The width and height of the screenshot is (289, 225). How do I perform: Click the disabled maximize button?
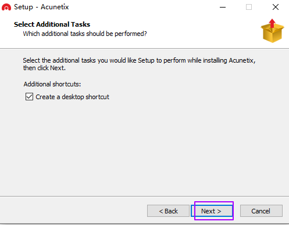(x=249, y=7)
